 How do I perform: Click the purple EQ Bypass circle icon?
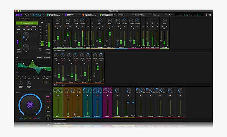point(66,15)
